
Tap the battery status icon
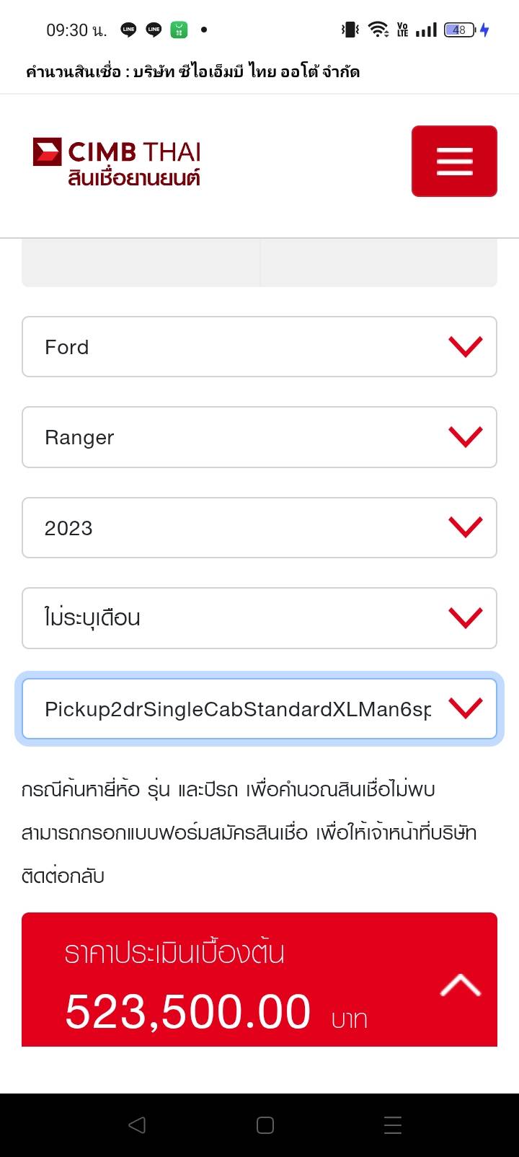coord(460,30)
